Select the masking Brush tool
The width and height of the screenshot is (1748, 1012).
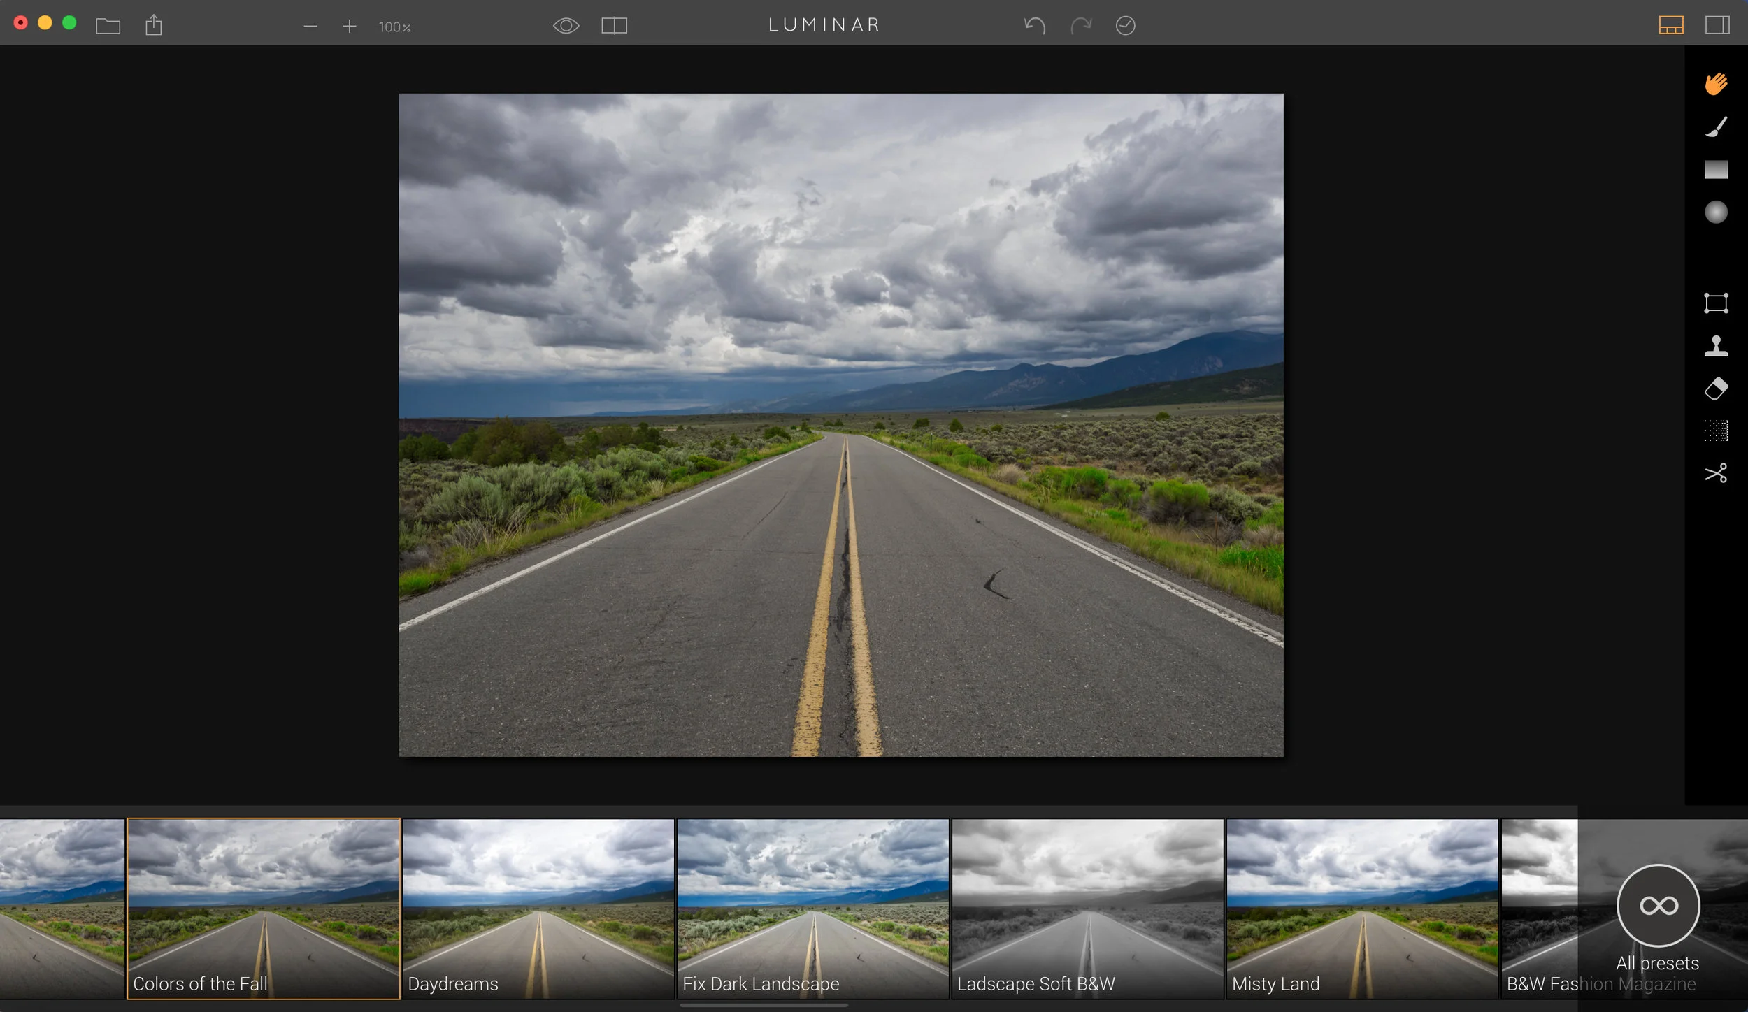pyautogui.click(x=1716, y=127)
